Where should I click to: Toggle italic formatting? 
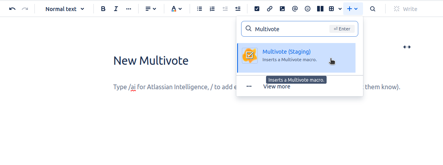(116, 9)
